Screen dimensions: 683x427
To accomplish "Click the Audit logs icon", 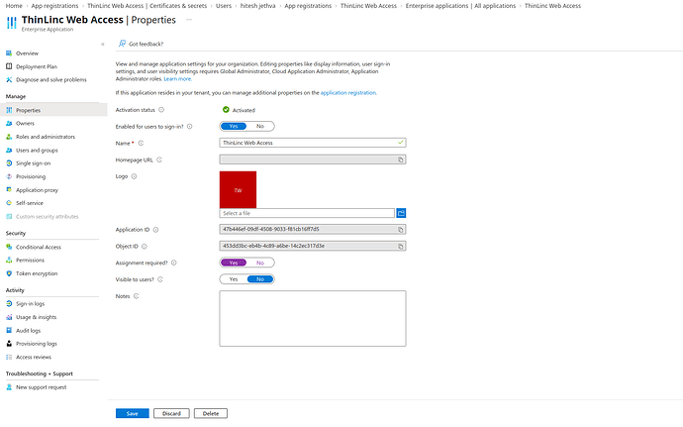I will [9, 331].
